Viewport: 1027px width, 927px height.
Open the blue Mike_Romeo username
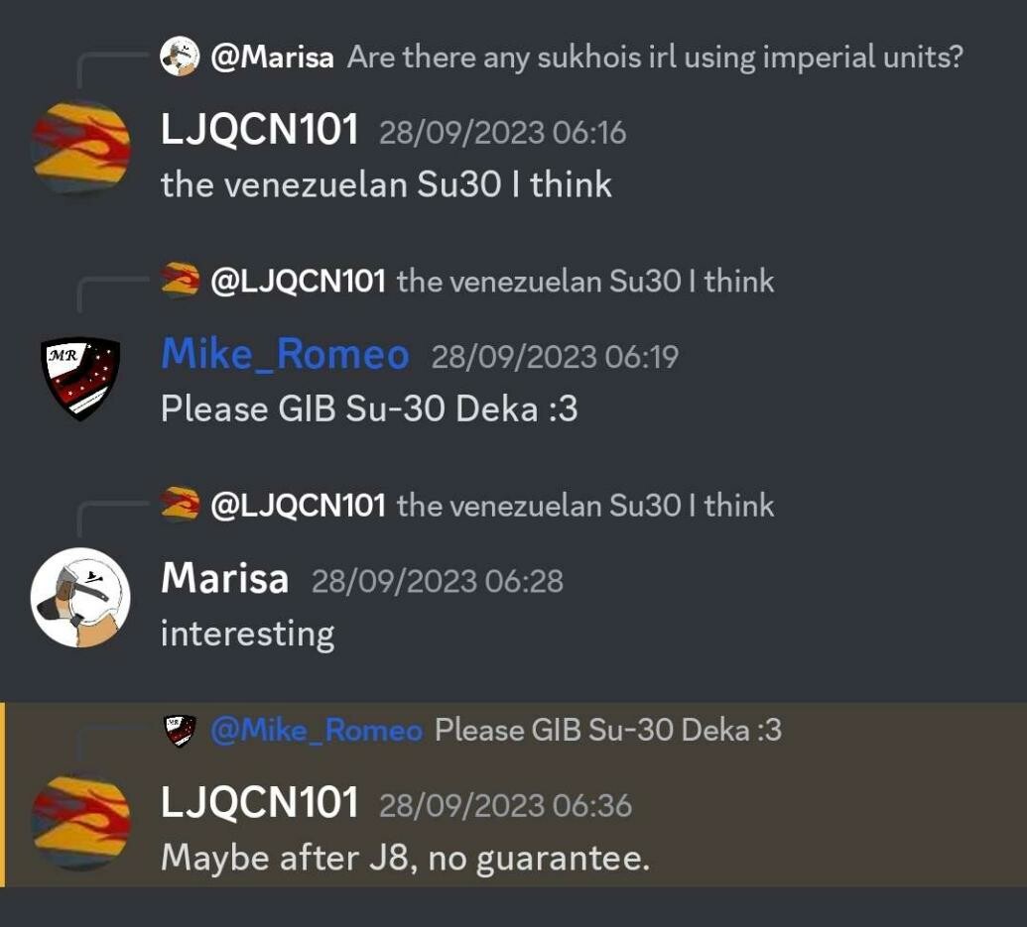click(285, 355)
